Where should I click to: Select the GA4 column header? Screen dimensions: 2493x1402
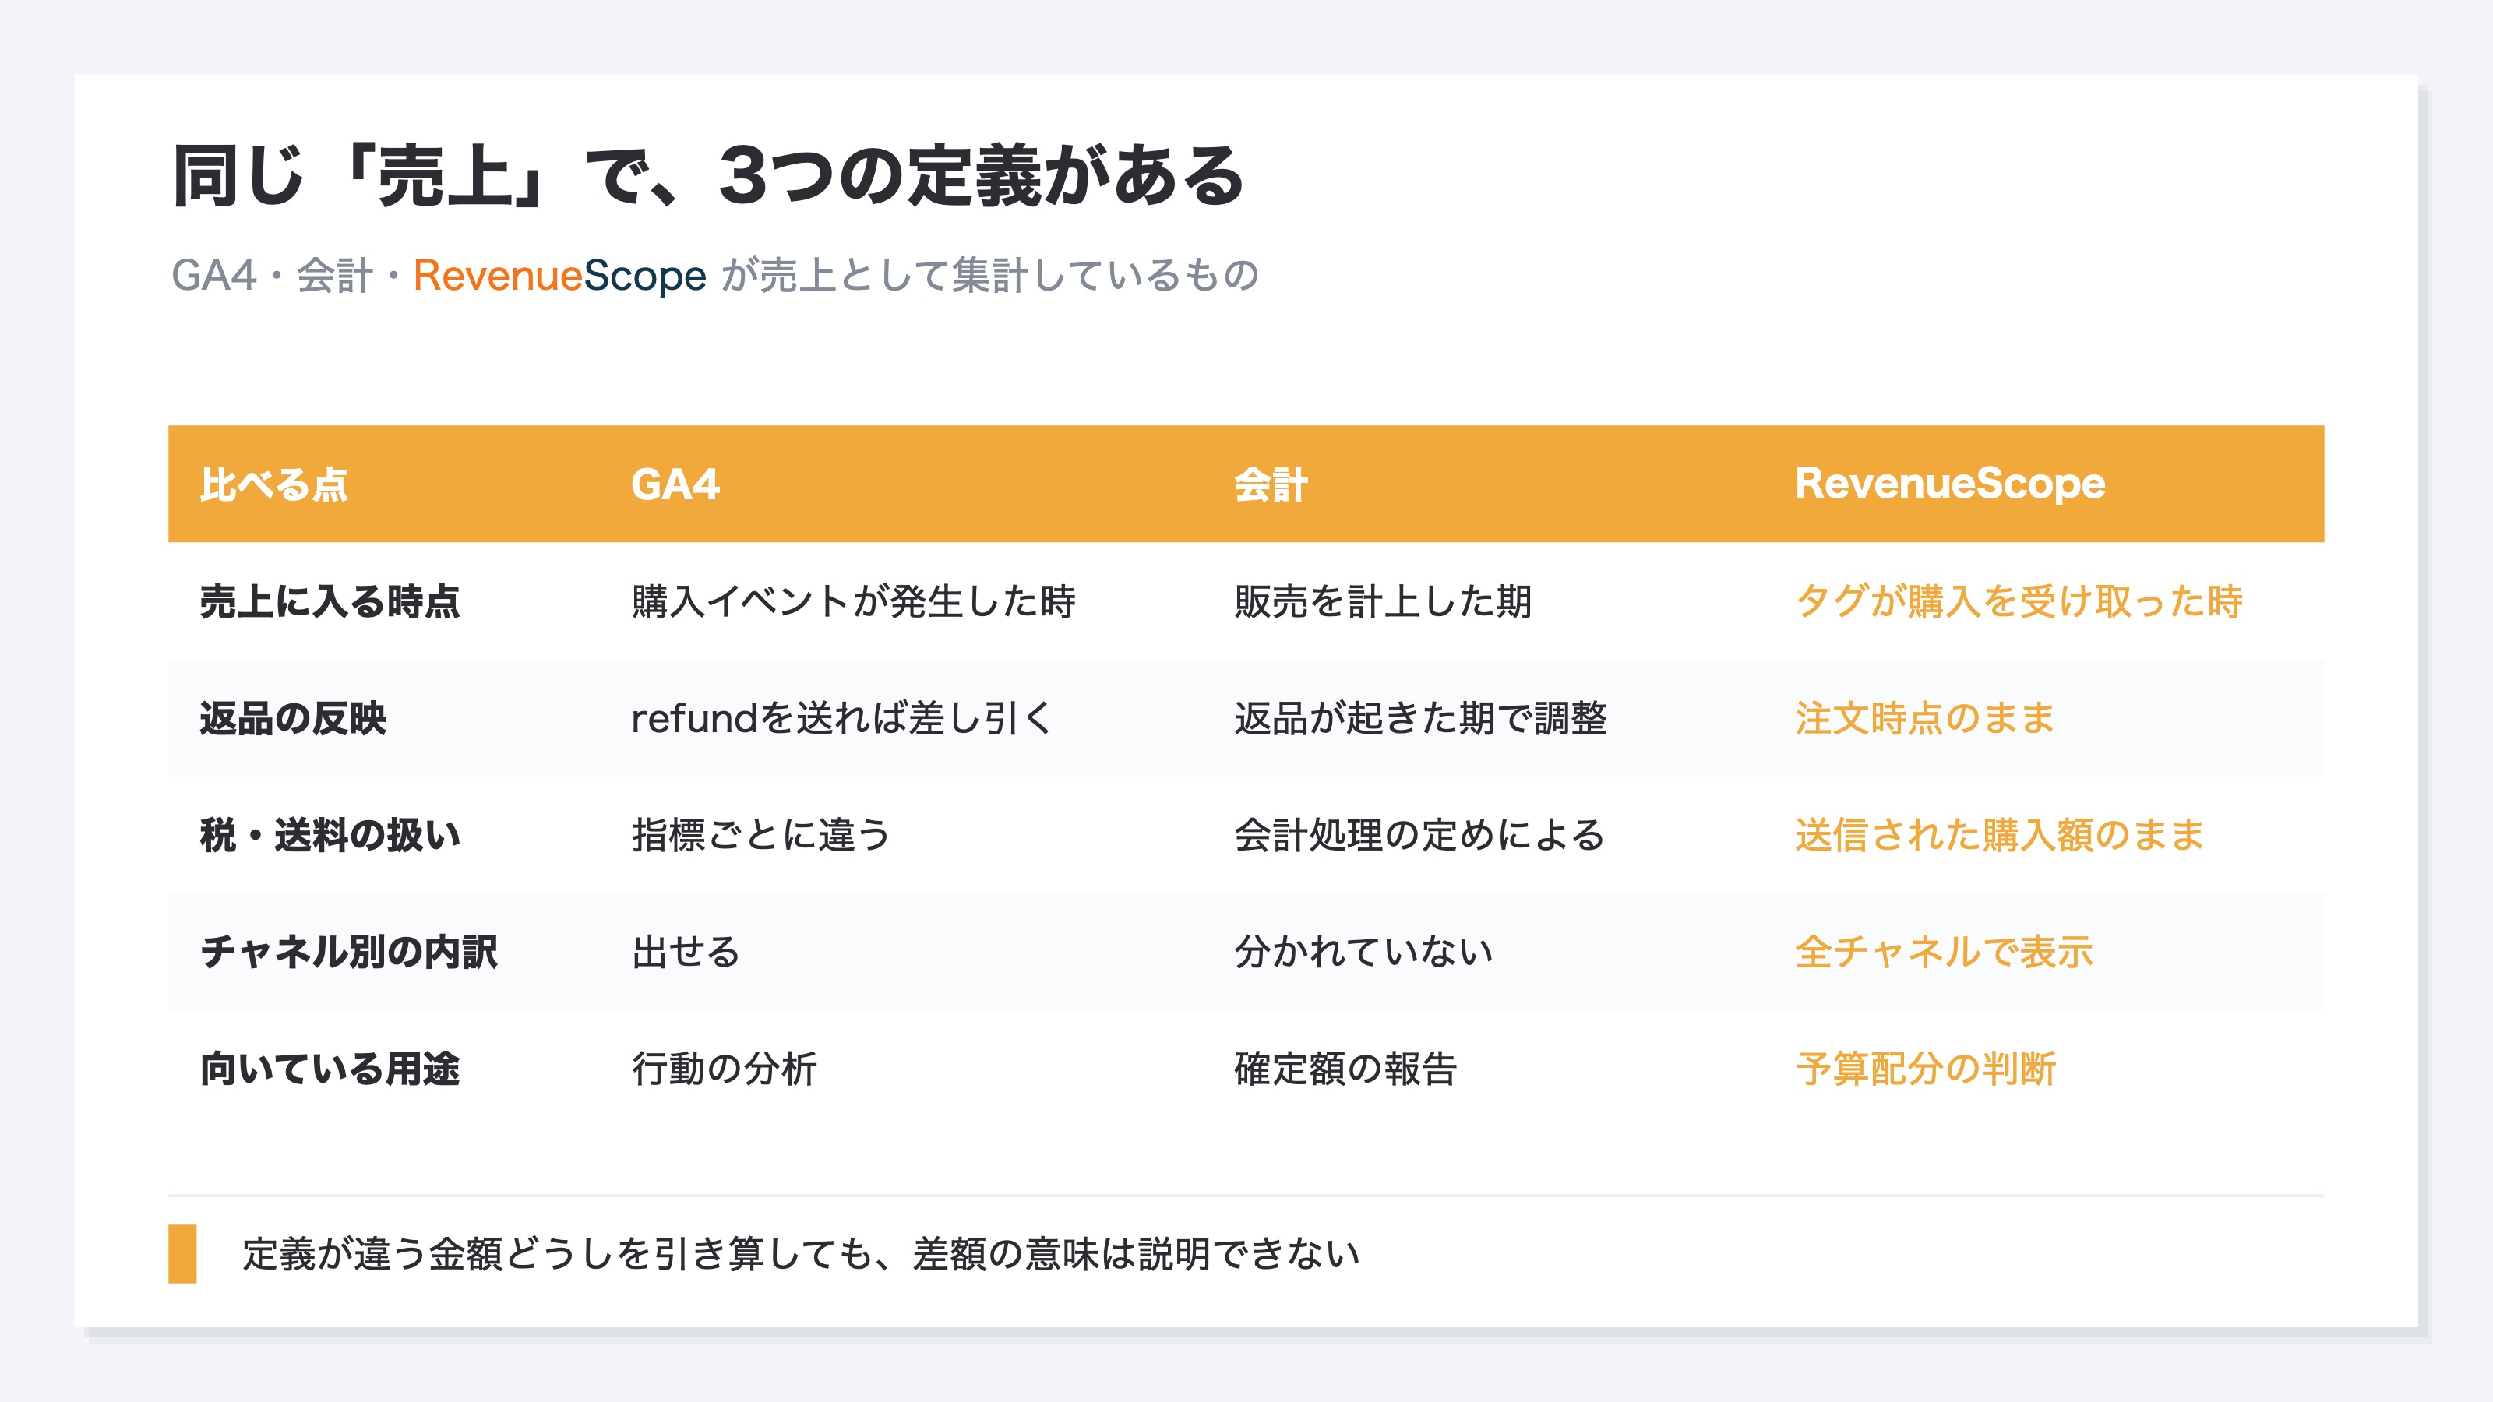[x=675, y=484]
